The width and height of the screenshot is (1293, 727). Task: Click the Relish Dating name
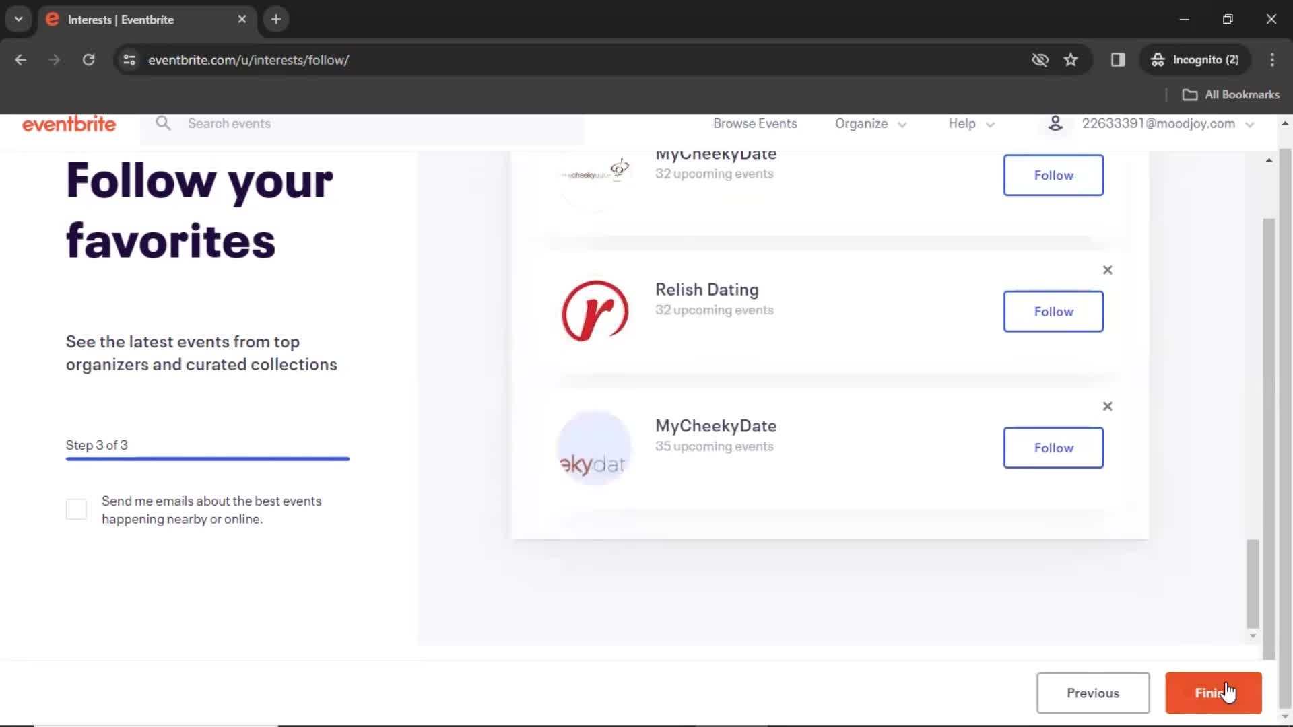(x=706, y=289)
